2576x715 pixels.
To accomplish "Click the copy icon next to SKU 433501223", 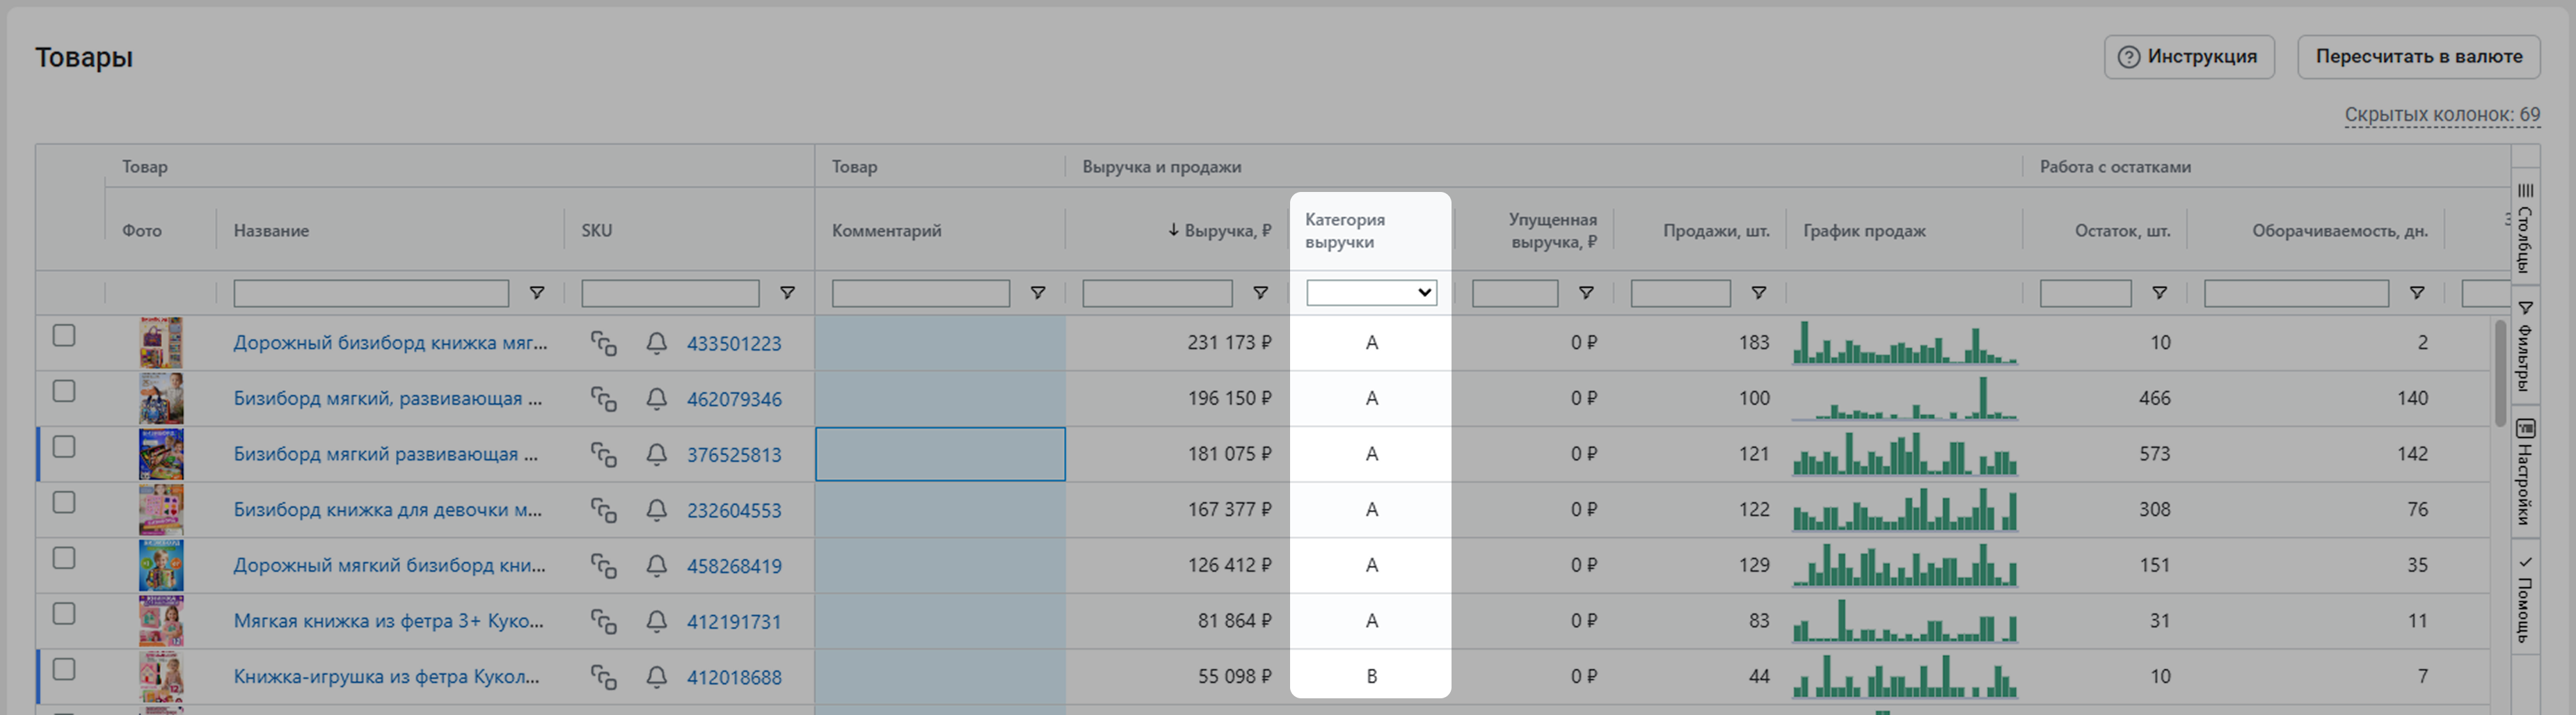I will (x=603, y=343).
